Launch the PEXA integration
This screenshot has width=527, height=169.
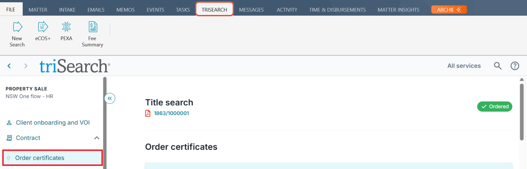66,27
